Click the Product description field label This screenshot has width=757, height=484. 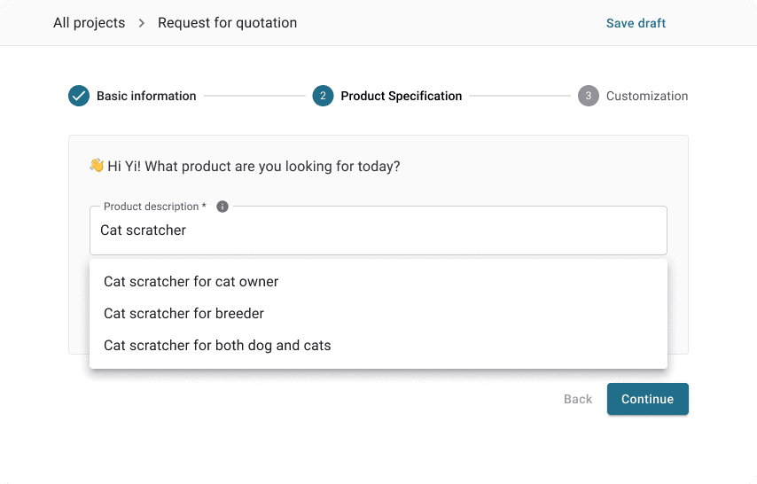point(155,207)
